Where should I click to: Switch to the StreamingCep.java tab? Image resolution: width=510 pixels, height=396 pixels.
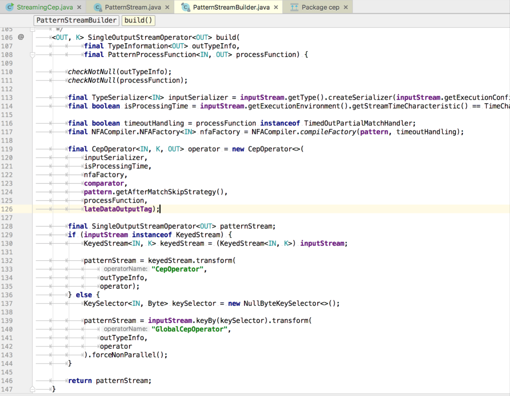45,7
